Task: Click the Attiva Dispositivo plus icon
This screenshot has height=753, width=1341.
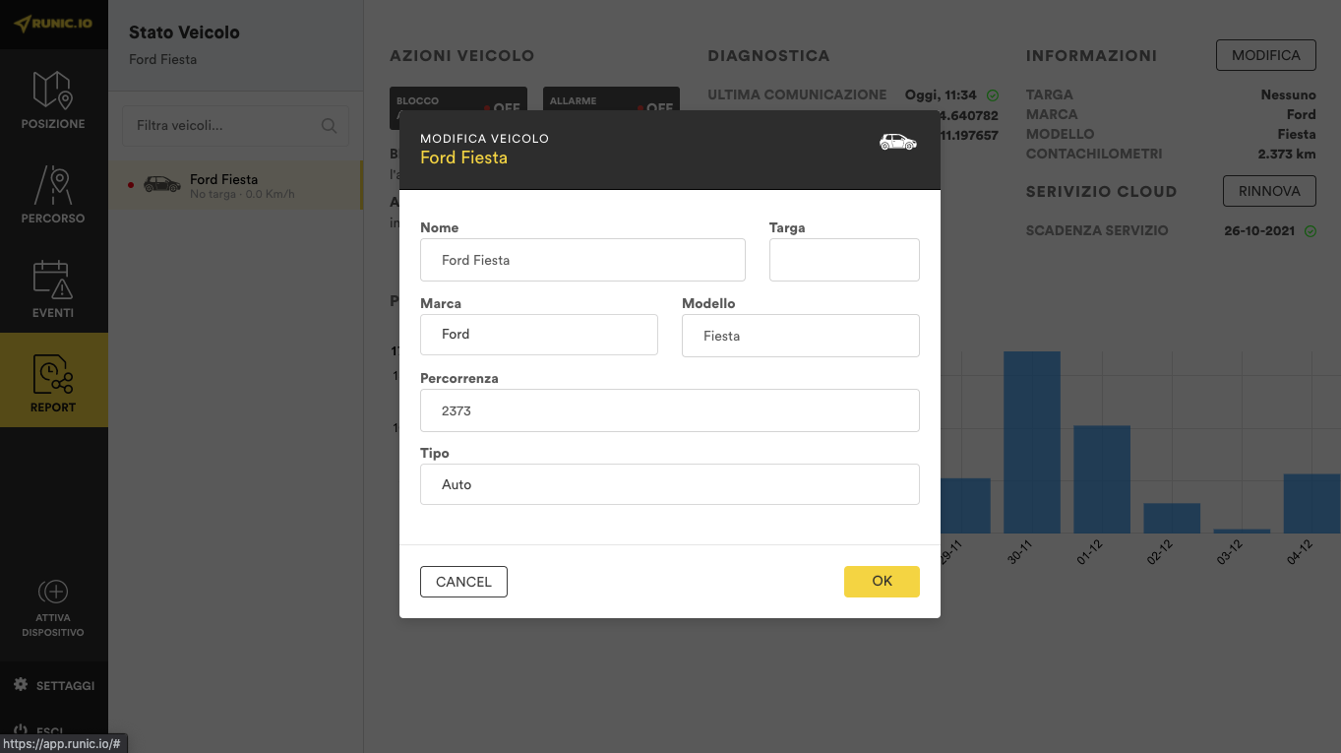Action: [53, 592]
